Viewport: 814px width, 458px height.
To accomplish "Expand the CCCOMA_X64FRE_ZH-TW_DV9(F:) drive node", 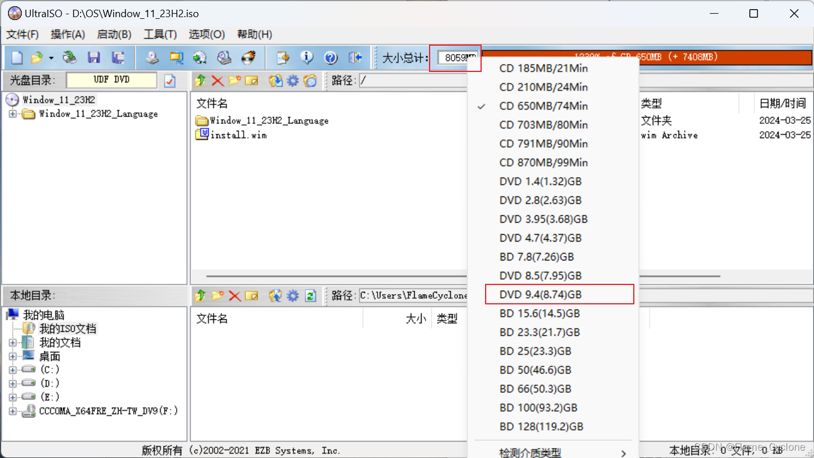I will (x=13, y=411).
